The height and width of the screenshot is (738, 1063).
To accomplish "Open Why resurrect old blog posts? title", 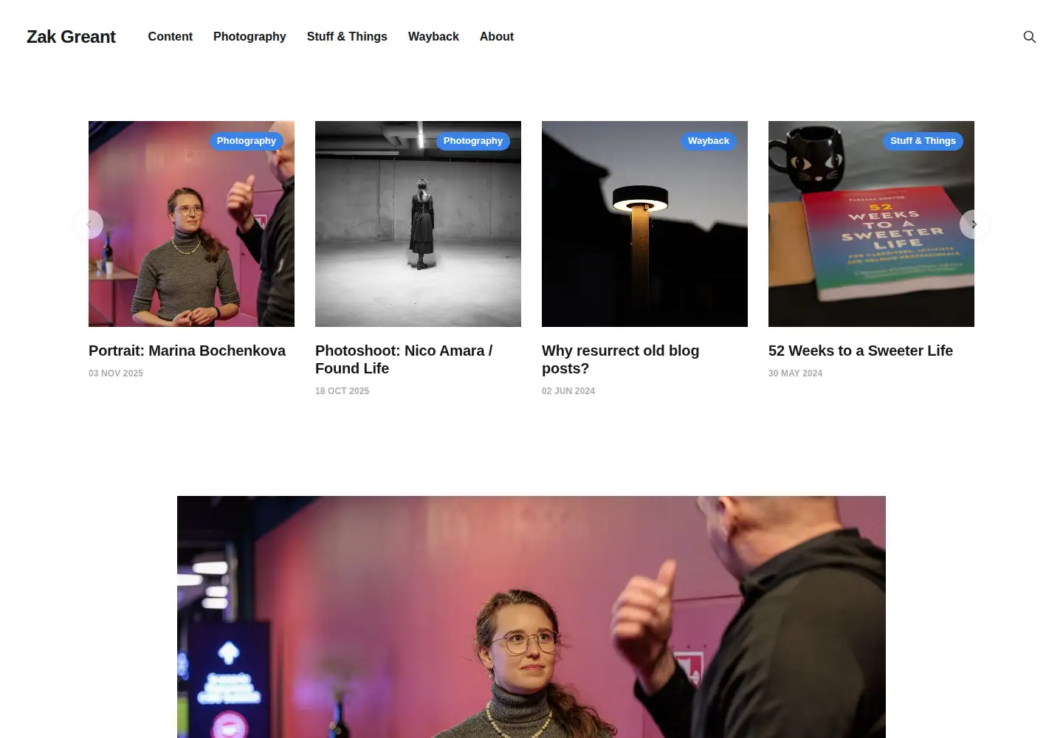I will point(620,359).
